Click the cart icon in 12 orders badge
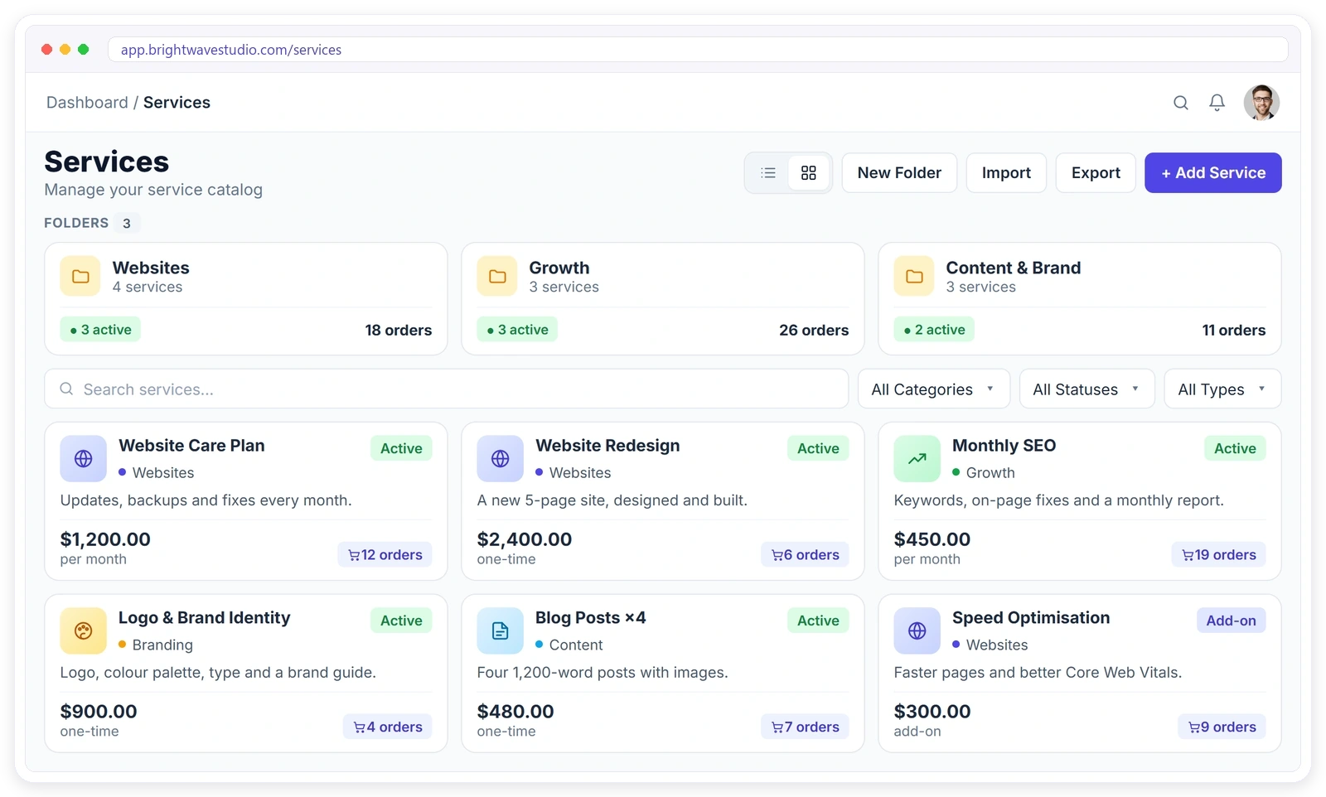Viewport: 1326px width, 797px height. [x=354, y=555]
